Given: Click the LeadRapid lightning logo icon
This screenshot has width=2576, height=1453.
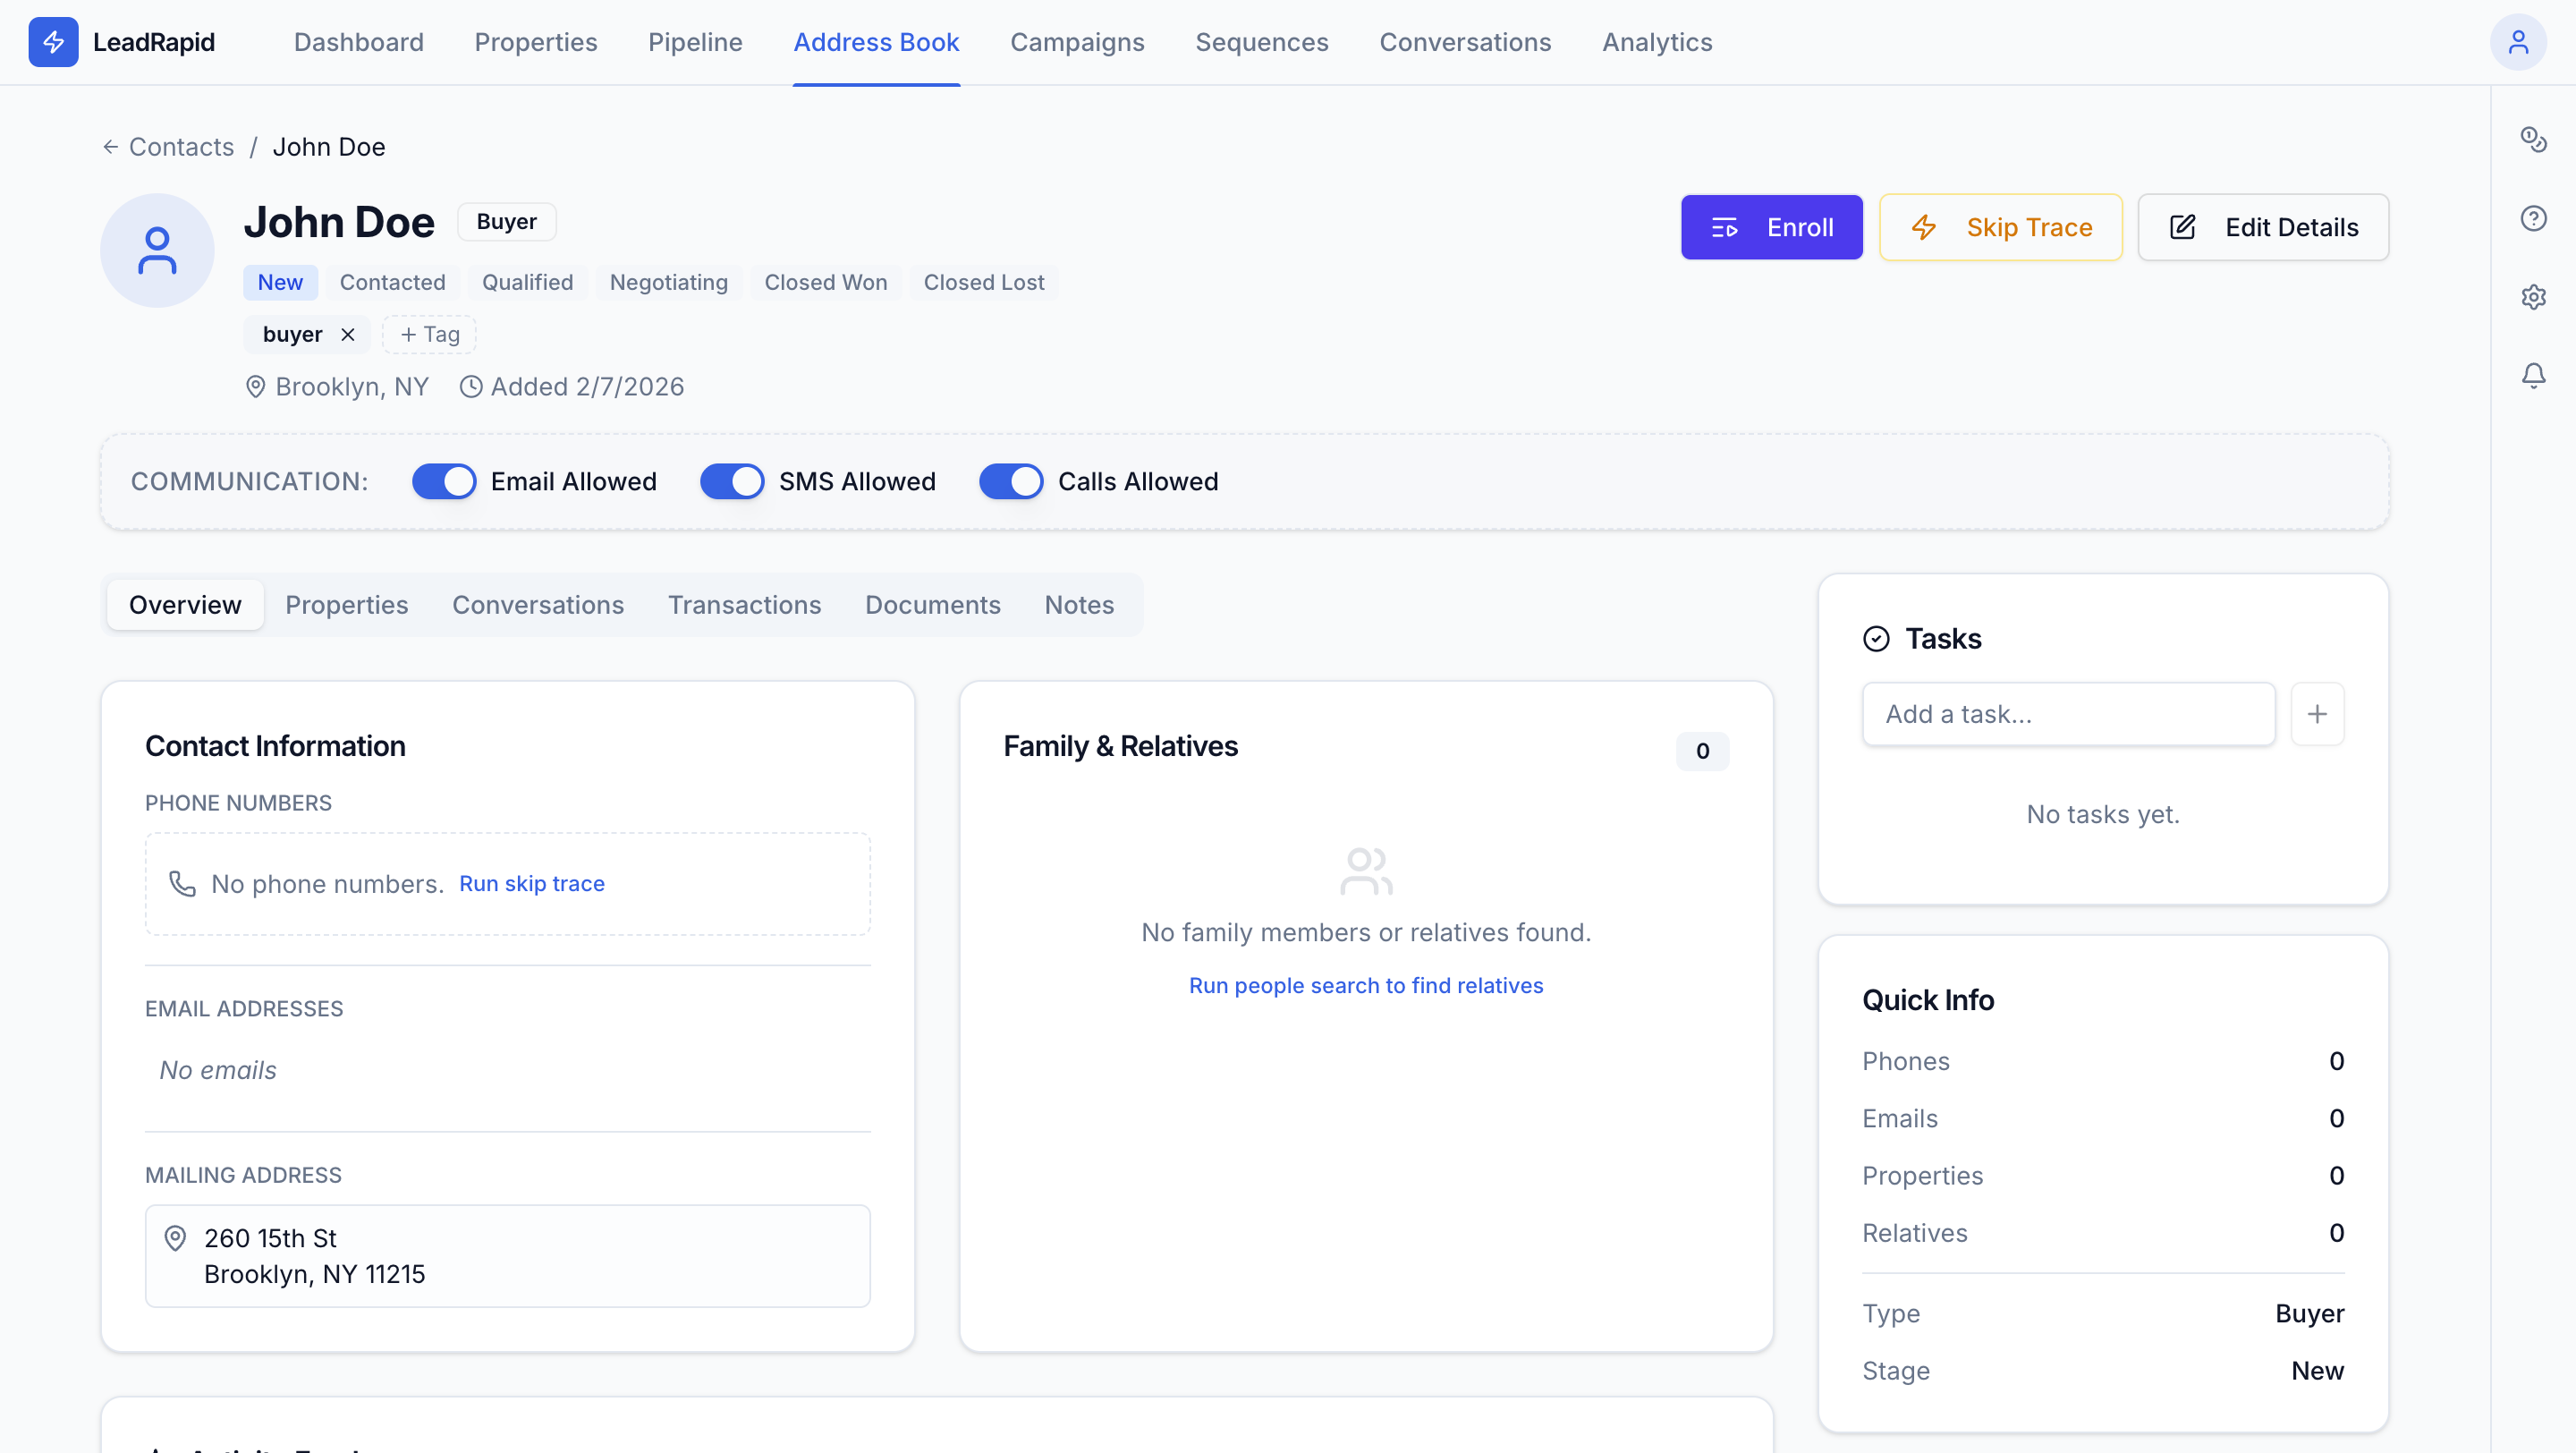Looking at the screenshot, I should click(x=53, y=42).
